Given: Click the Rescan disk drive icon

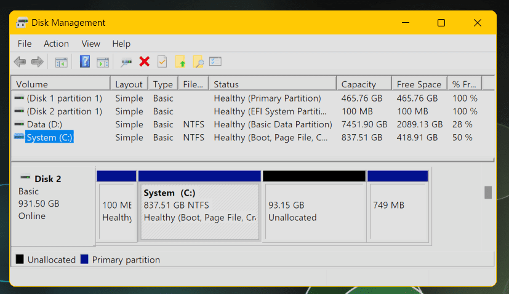Looking at the screenshot, I should point(126,62).
